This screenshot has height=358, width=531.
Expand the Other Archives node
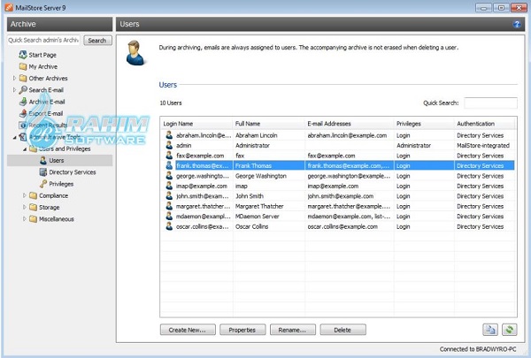coord(13,79)
